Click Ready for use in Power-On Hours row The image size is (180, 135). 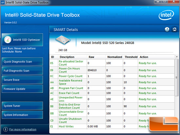[148, 70]
